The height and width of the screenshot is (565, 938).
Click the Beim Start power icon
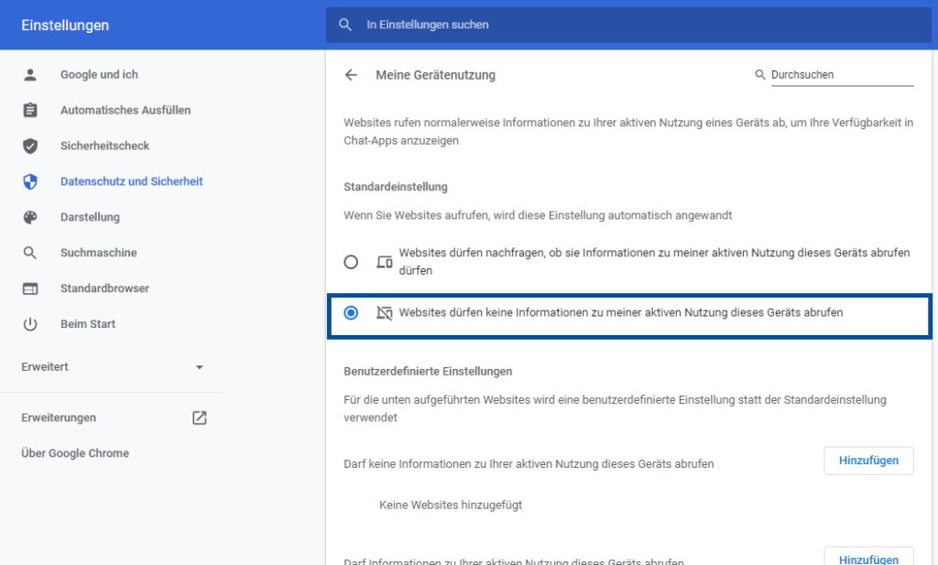30,323
